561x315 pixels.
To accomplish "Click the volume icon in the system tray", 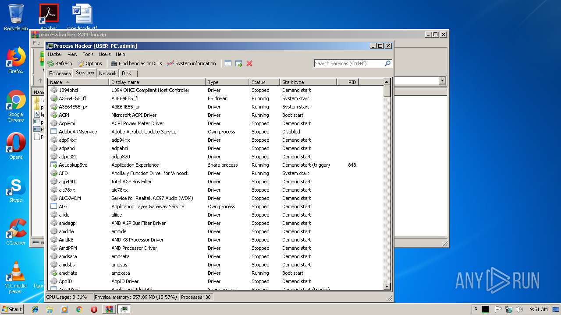I will 519,309.
